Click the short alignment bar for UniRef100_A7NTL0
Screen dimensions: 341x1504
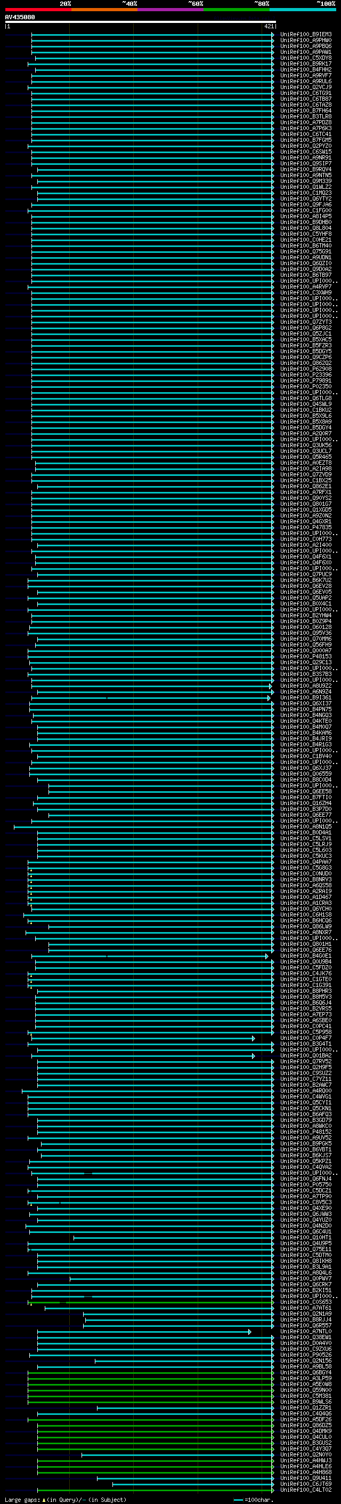[x=144, y=1331]
